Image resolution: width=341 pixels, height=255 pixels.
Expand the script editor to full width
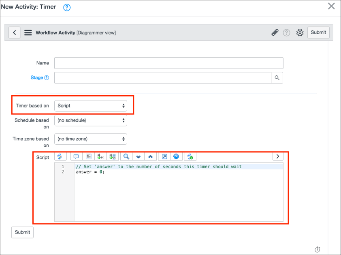tap(278, 156)
